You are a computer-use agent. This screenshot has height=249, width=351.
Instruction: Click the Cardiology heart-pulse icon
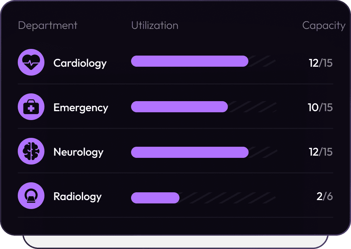tap(31, 63)
